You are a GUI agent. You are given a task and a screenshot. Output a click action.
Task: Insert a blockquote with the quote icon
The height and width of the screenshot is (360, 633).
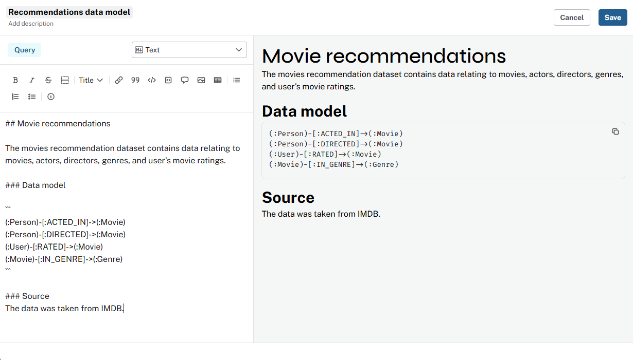pyautogui.click(x=135, y=80)
